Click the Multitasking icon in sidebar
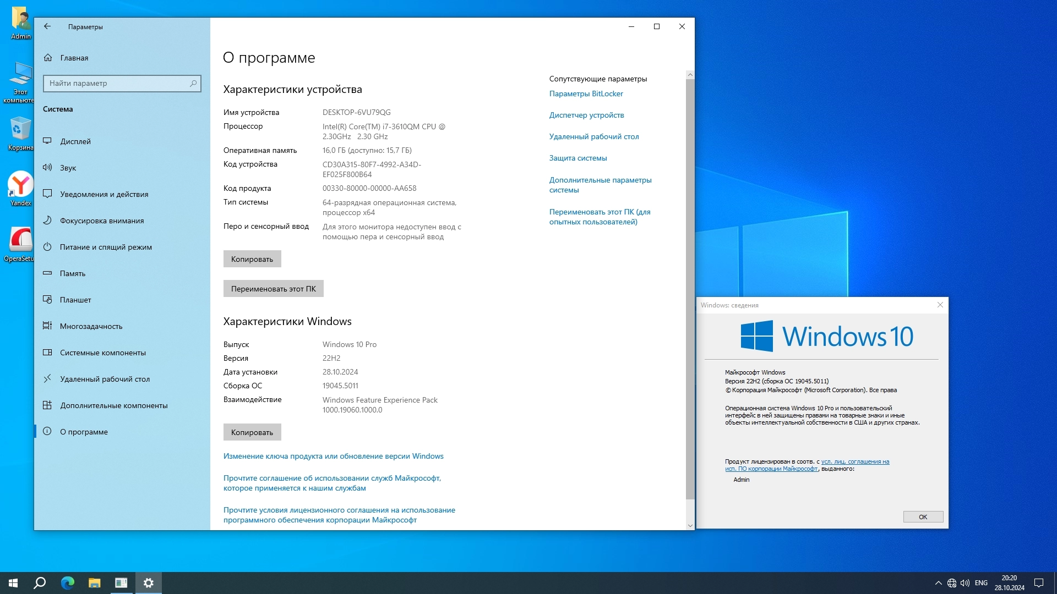The width and height of the screenshot is (1057, 594). click(47, 326)
